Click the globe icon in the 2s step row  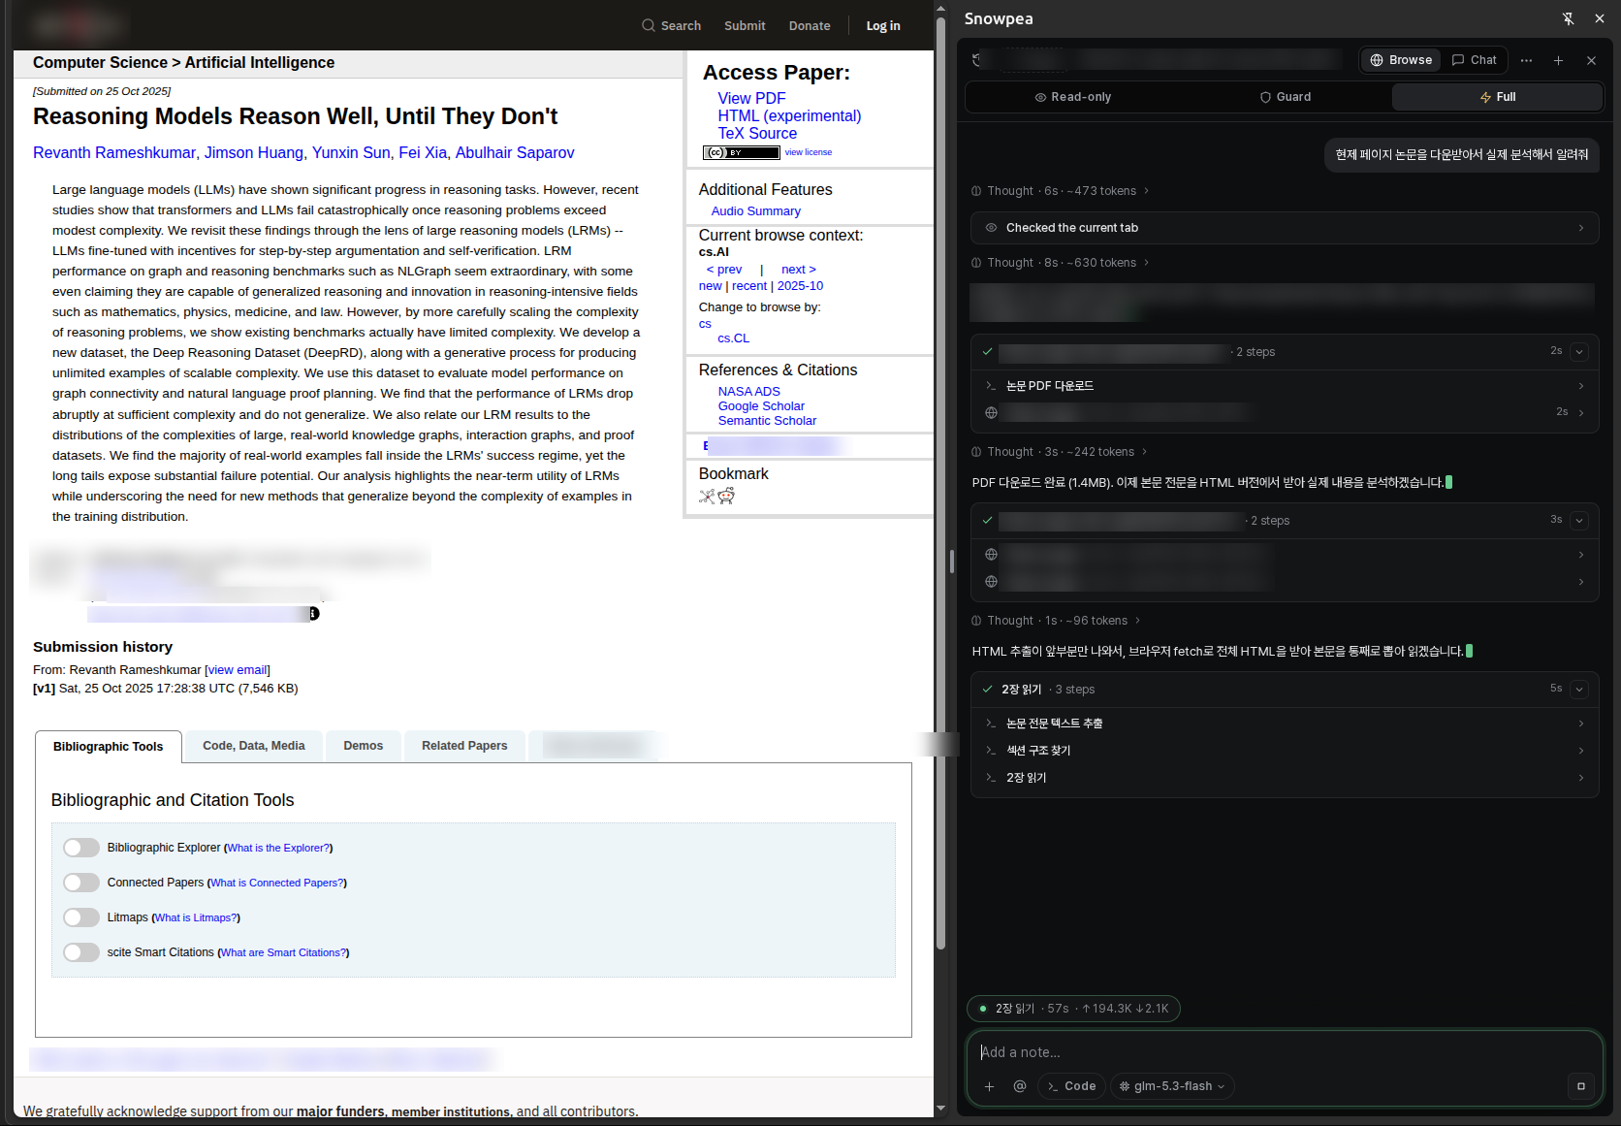click(991, 412)
